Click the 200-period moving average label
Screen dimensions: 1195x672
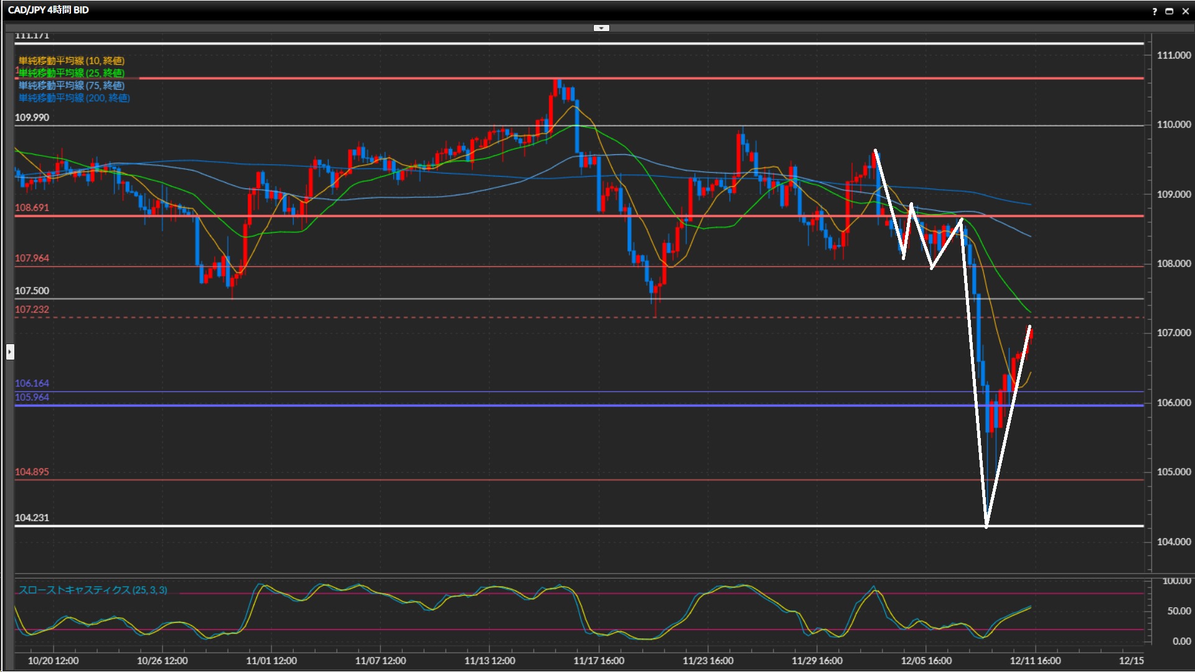point(74,98)
